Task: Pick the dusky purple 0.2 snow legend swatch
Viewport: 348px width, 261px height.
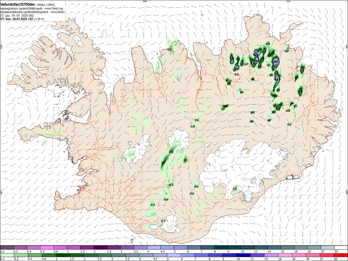Action: tap(7, 248)
